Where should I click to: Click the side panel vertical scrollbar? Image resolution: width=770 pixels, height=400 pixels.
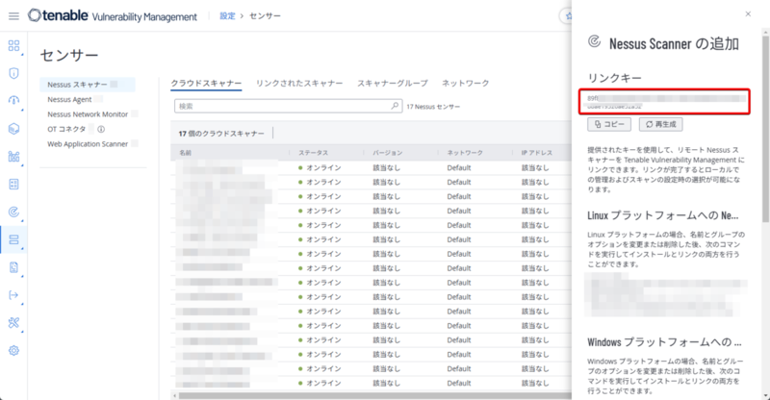pyautogui.click(x=765, y=129)
